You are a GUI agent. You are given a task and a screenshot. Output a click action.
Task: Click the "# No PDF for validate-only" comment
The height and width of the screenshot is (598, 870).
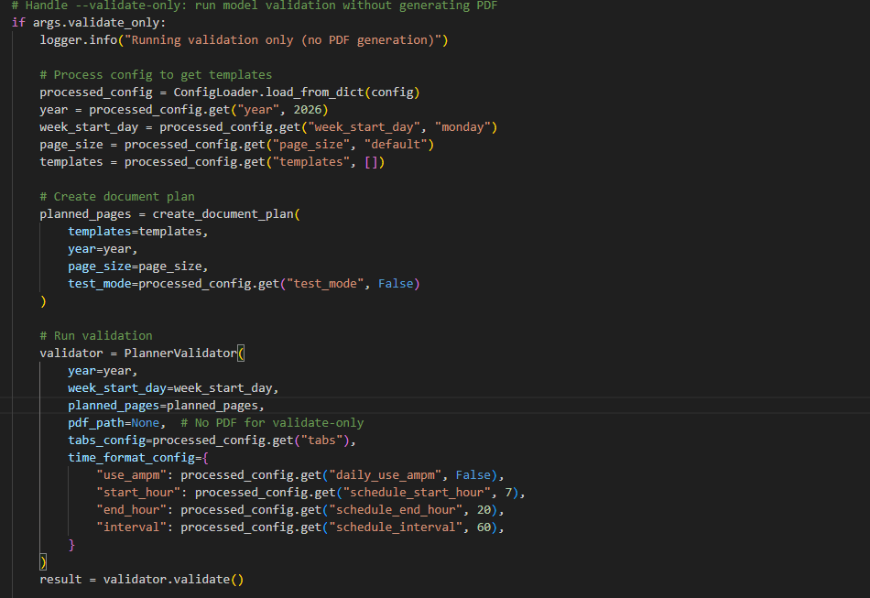272,423
